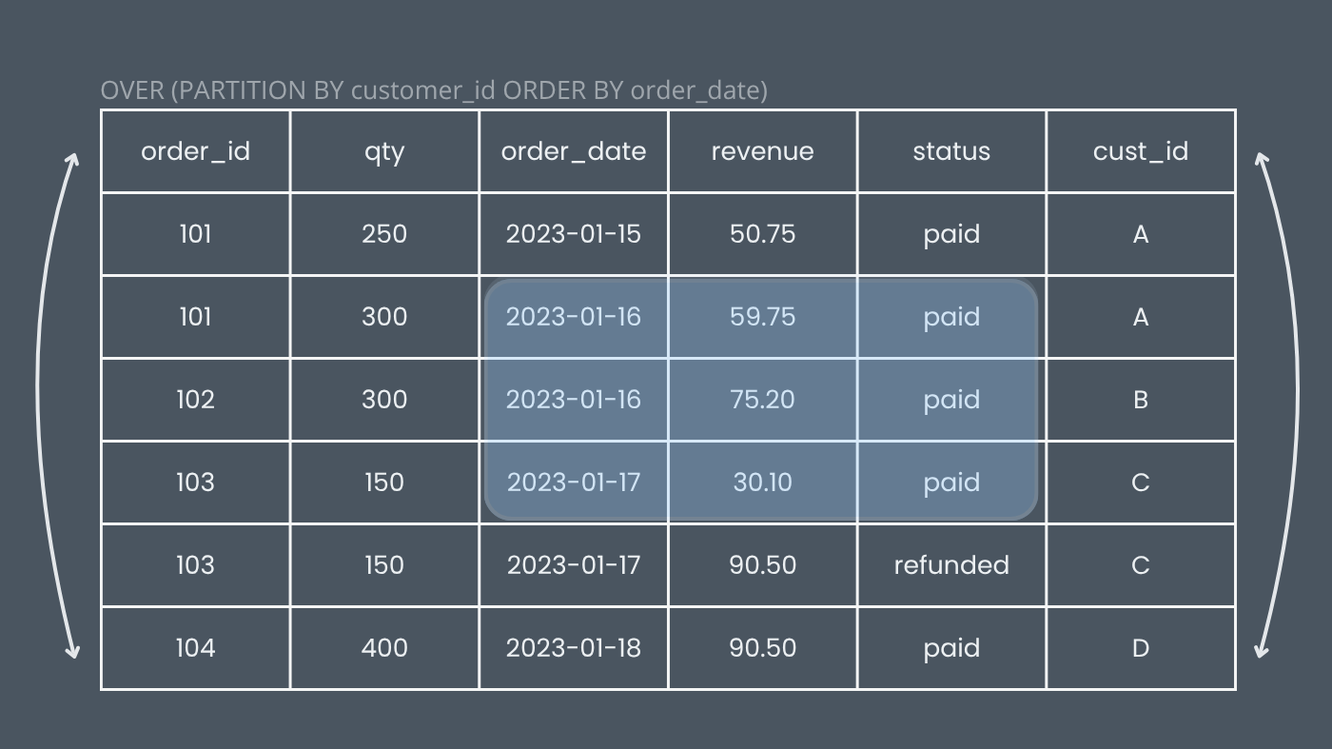The height and width of the screenshot is (749, 1332).
Task: Click the revenue cell showing 75.20
Action: 762,400
